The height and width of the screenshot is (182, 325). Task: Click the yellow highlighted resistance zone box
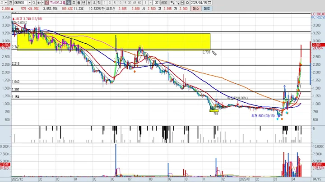114,42
